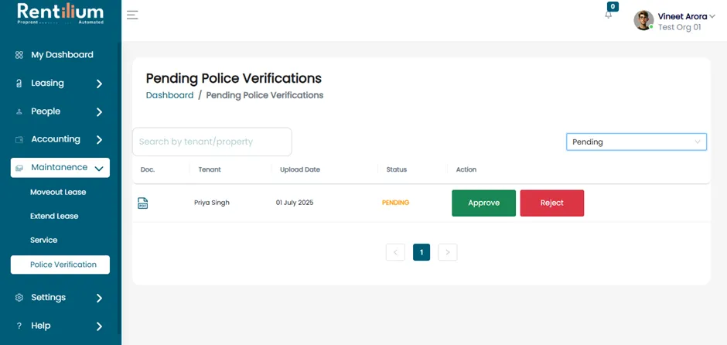Click the Accounting wallet icon
This screenshot has width=727, height=345.
pos(19,139)
